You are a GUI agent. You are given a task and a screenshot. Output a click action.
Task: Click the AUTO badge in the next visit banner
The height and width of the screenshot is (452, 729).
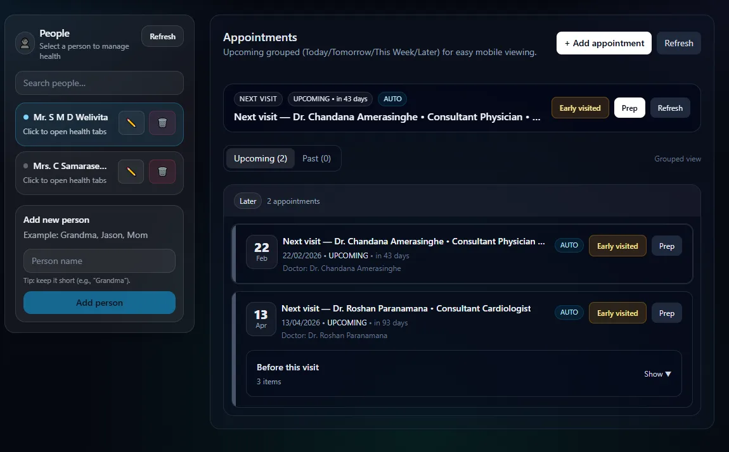392,99
